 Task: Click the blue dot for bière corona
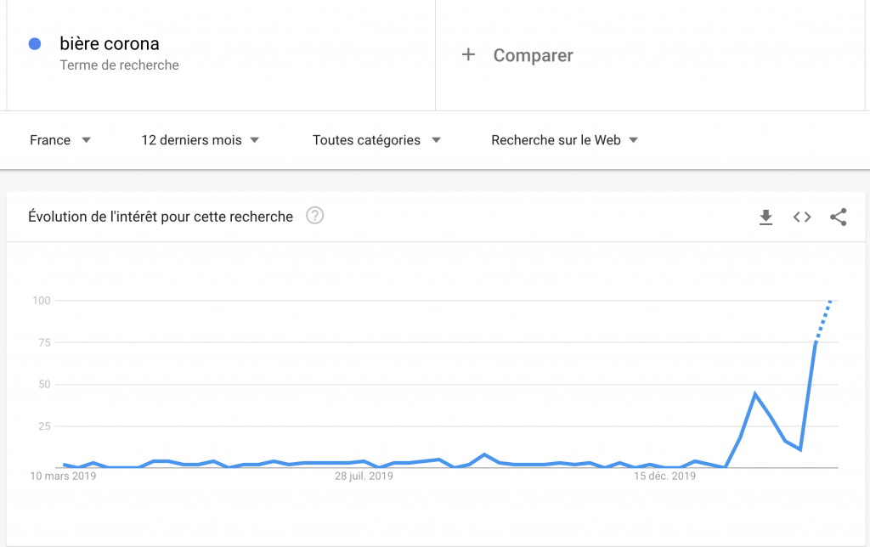coord(34,44)
